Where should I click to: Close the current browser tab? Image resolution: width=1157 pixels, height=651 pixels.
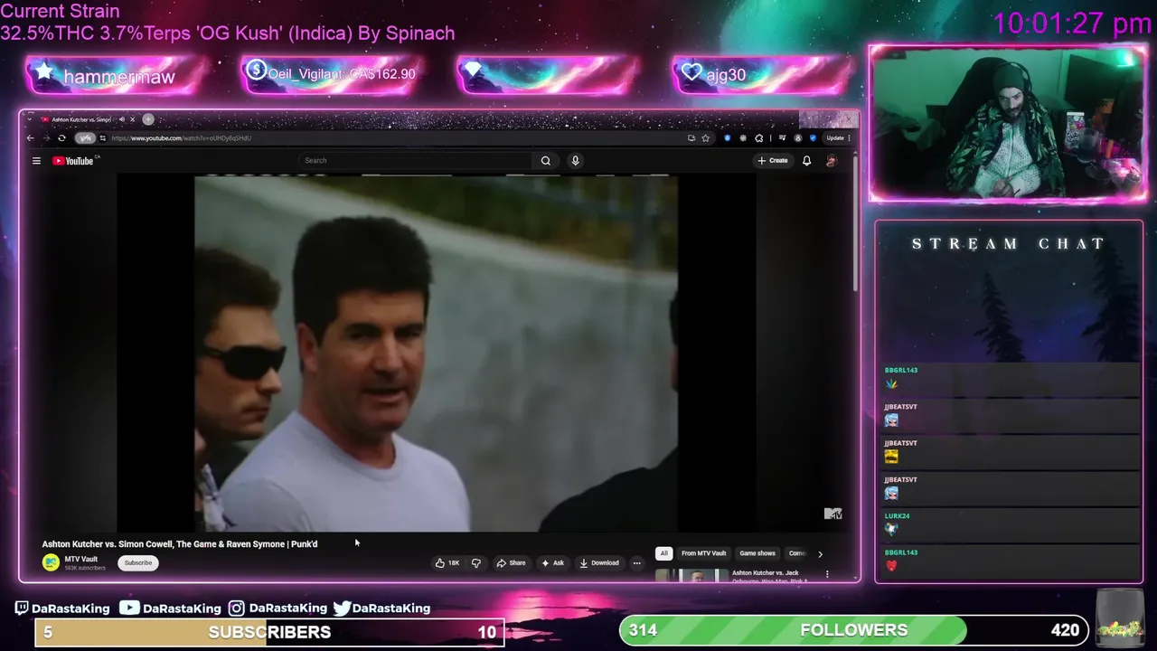pos(133,119)
